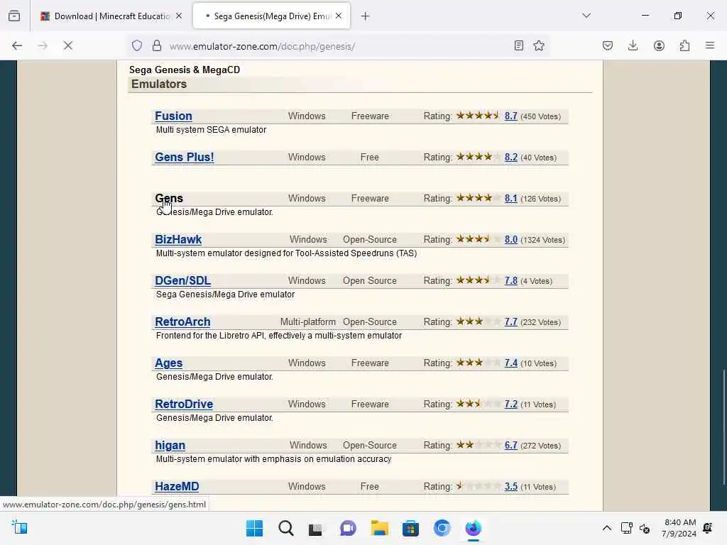Open the network status tray icon

point(626,528)
